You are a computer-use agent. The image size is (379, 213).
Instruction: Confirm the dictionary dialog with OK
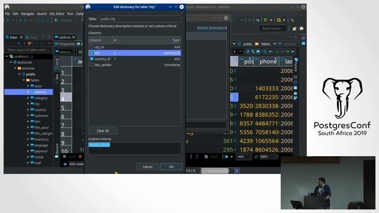point(171,167)
